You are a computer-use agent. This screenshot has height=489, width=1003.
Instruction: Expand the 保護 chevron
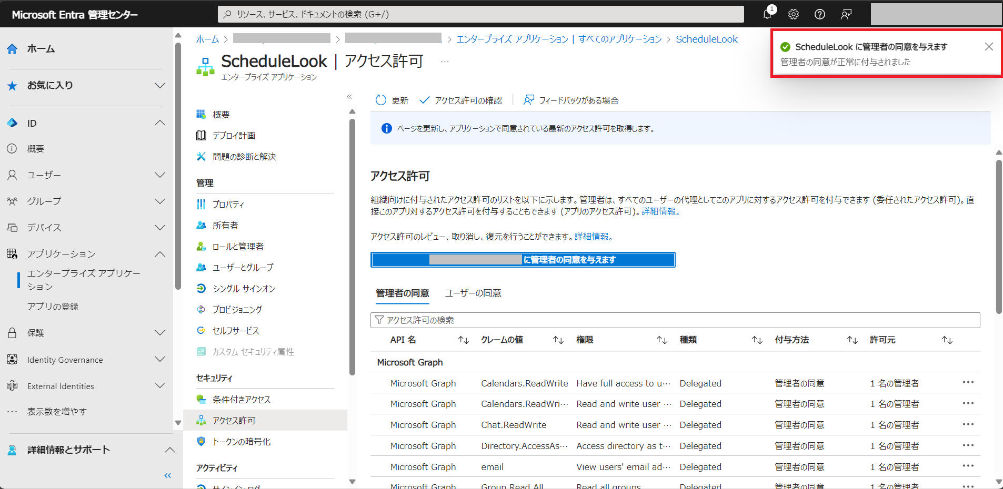point(160,333)
